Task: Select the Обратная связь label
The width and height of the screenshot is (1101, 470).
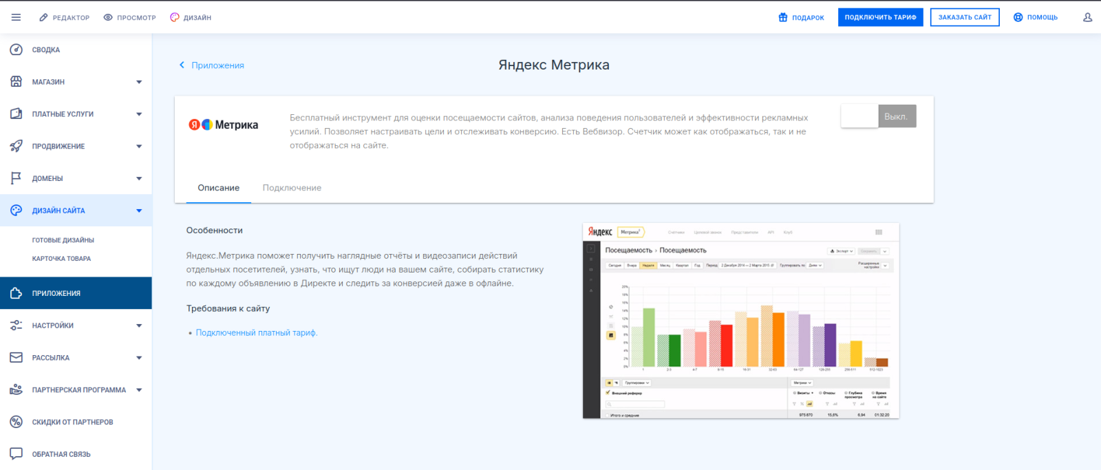Action: (61, 454)
